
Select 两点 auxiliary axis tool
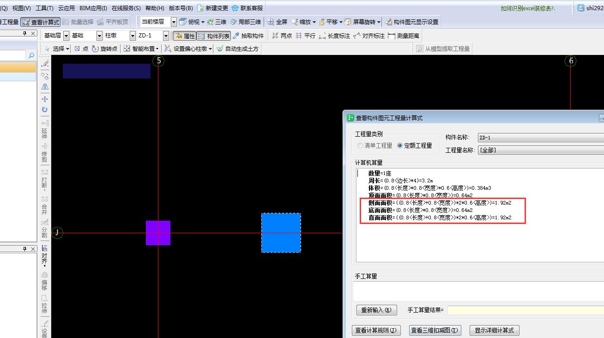282,36
